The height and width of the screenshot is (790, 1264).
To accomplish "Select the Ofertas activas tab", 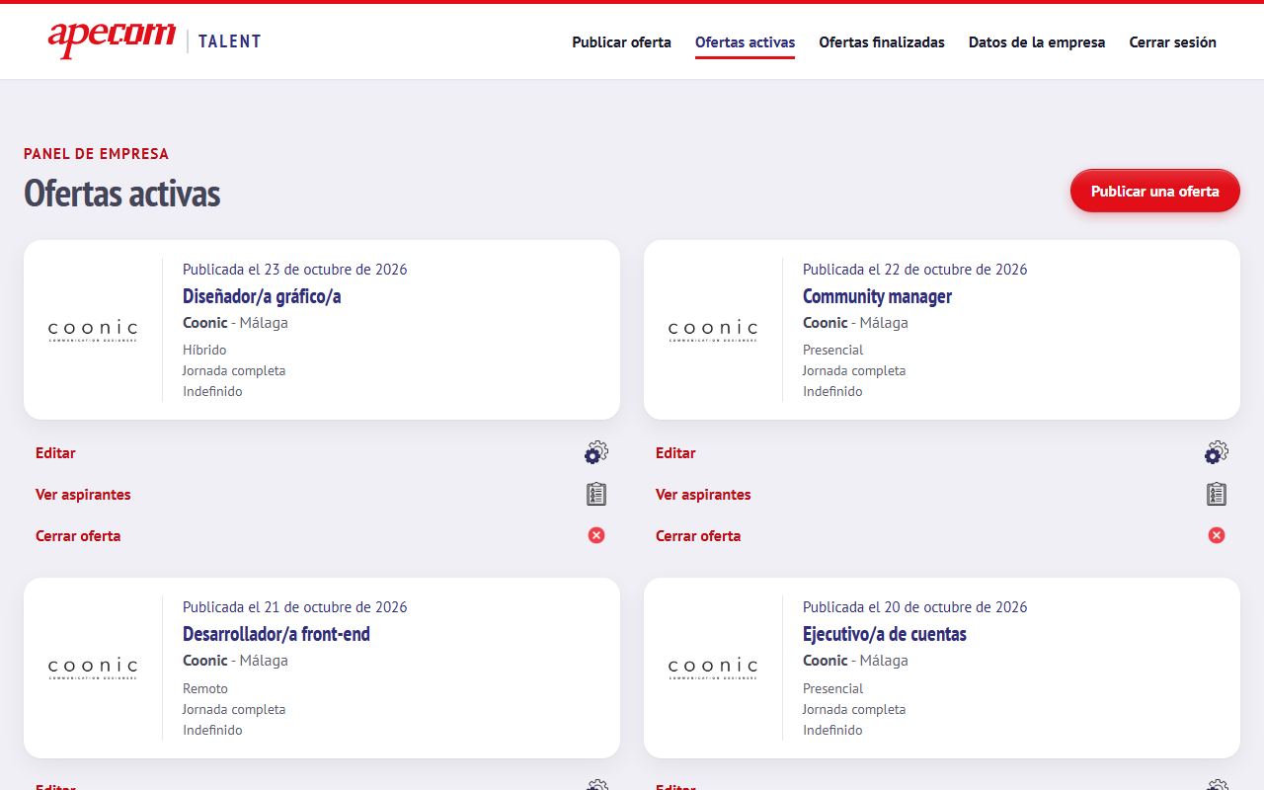I will click(745, 42).
